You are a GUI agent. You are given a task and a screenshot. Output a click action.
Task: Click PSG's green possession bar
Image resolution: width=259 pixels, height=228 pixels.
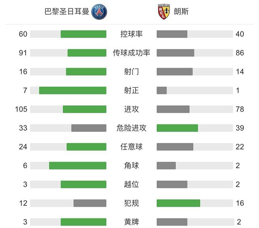83,34
